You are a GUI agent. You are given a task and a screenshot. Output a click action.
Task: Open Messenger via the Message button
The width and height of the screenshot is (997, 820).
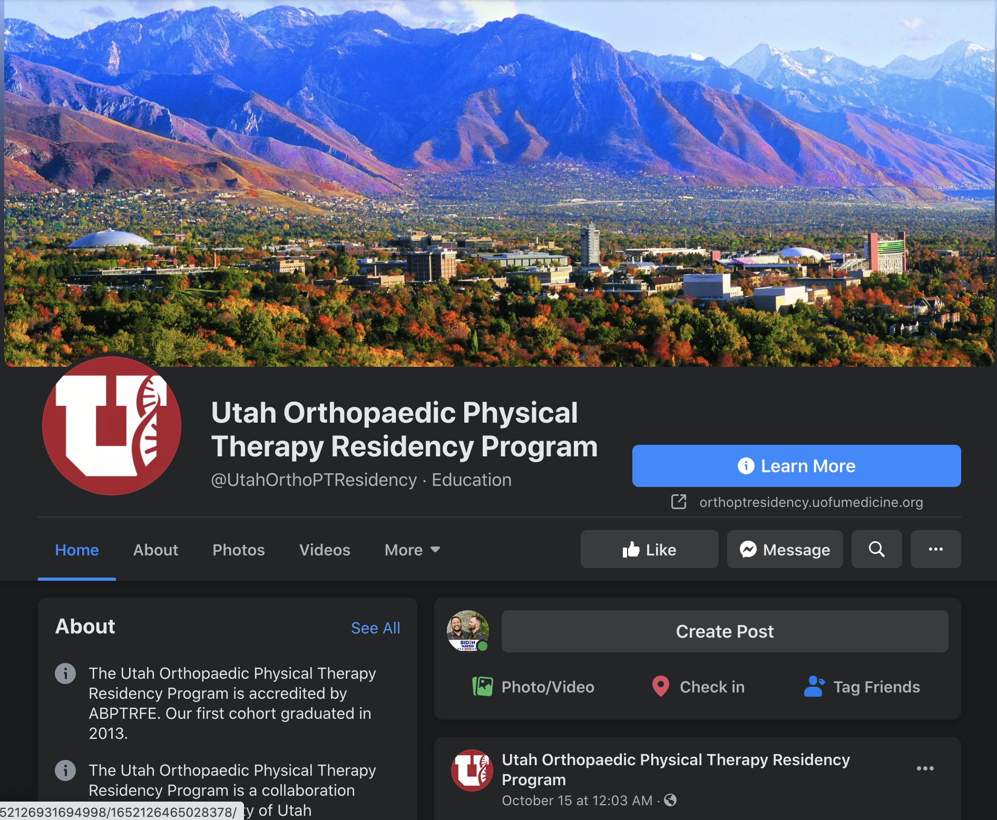[x=785, y=549]
